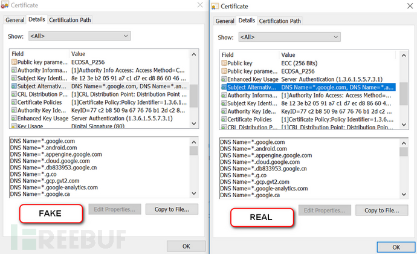Click DNS list scroll-down arrow in FAKE window
417x254 pixels.
pyautogui.click(x=194, y=194)
